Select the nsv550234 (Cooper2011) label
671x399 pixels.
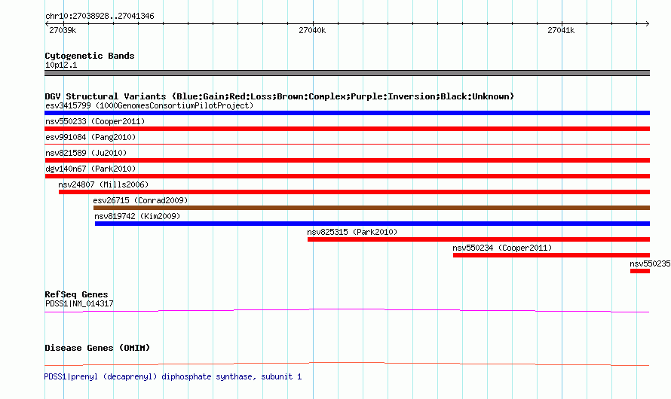coord(502,248)
